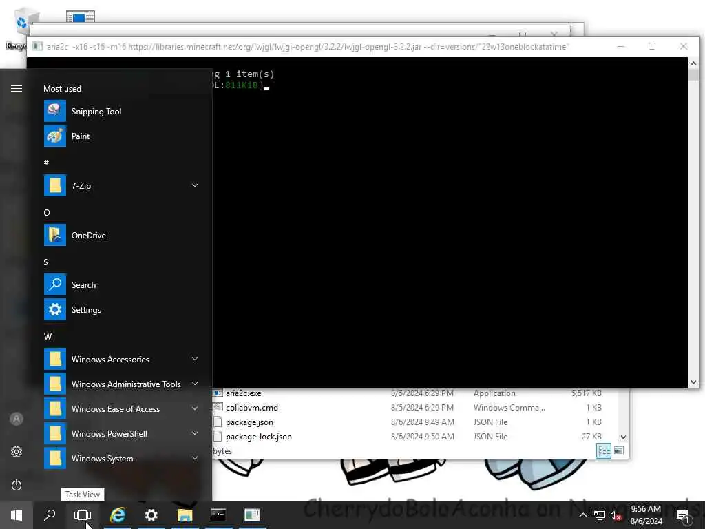Select collabvm.cmd in the file list
Image resolution: width=705 pixels, height=529 pixels.
point(252,408)
